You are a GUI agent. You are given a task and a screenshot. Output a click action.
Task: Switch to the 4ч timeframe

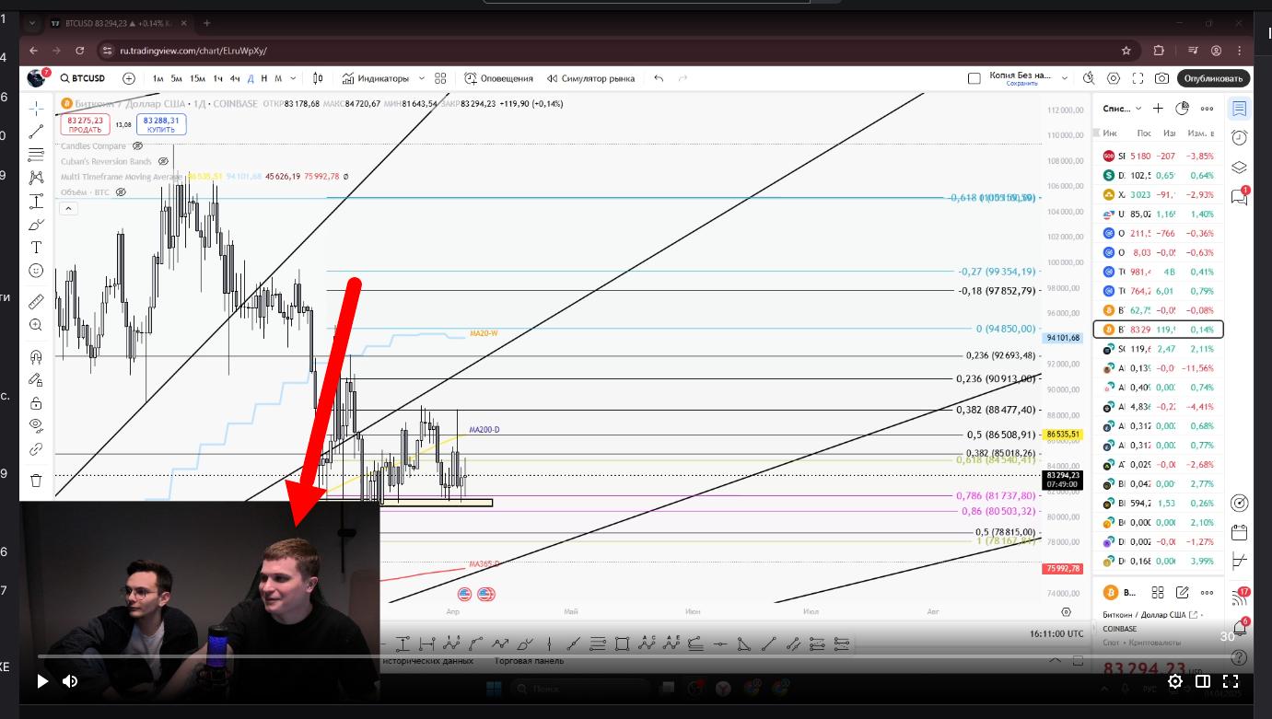pyautogui.click(x=236, y=78)
